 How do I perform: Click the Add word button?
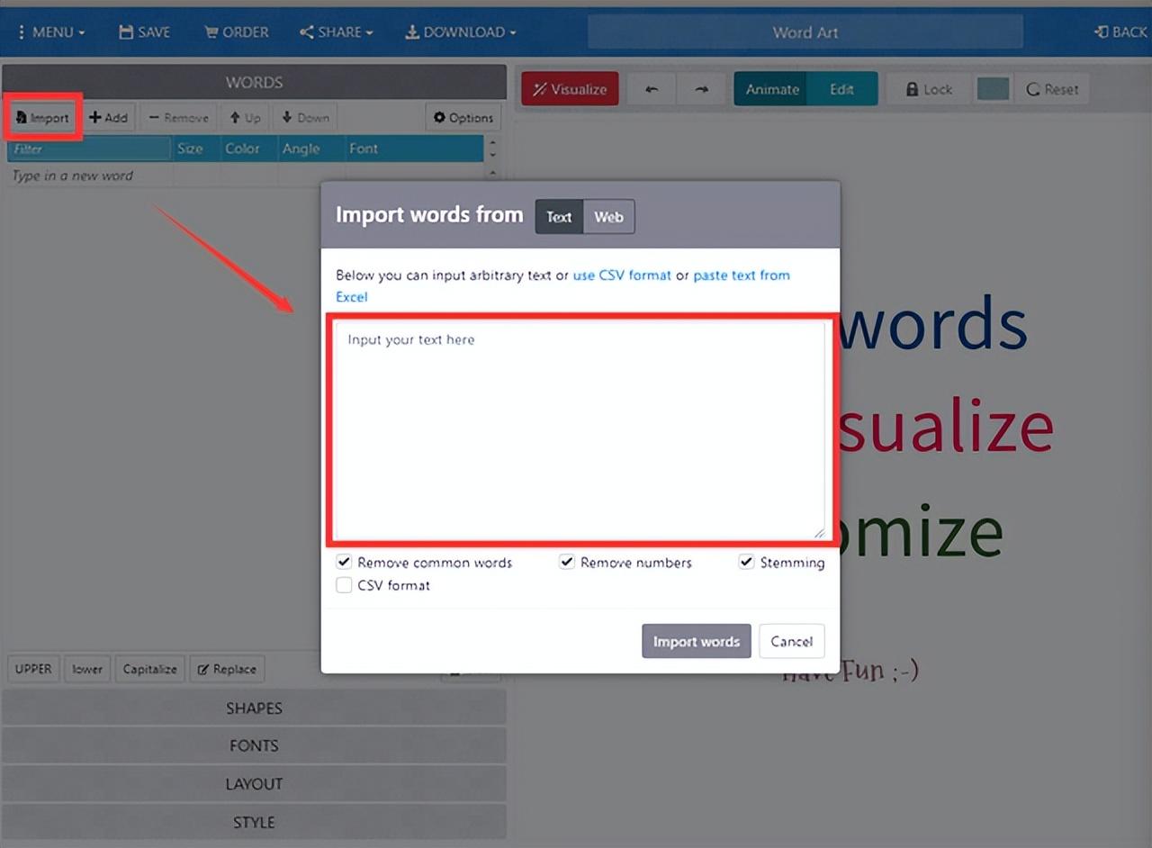pos(108,117)
